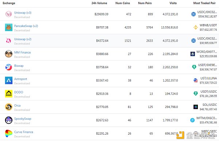Open the SpookySwap exchange link
The width and height of the screenshot is (219, 143).
click(23, 119)
